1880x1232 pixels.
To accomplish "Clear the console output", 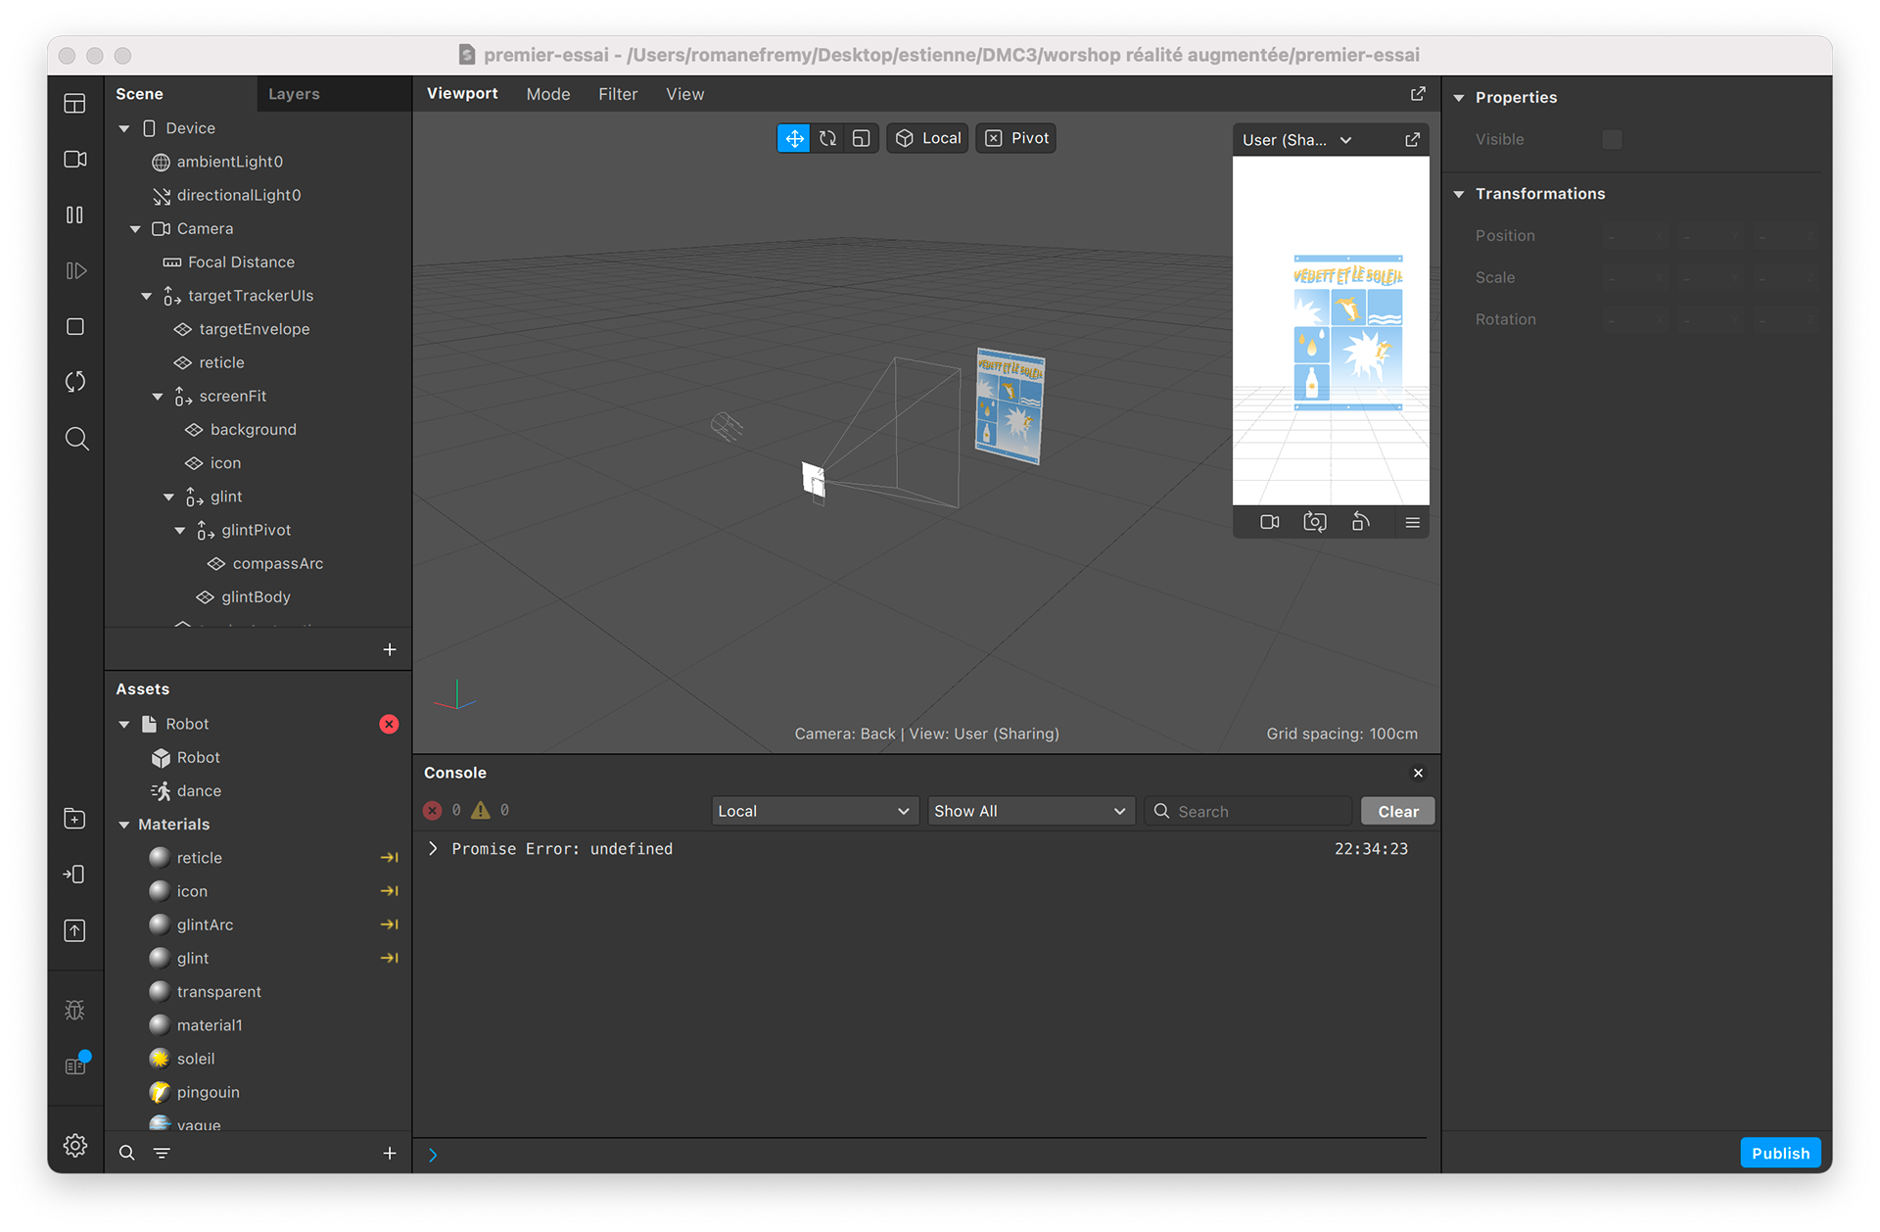I will (x=1397, y=811).
